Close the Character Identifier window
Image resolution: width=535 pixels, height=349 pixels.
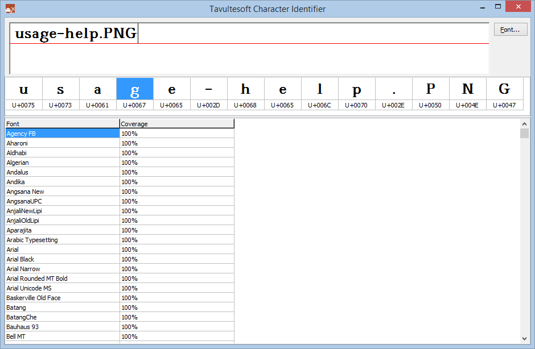(518, 7)
